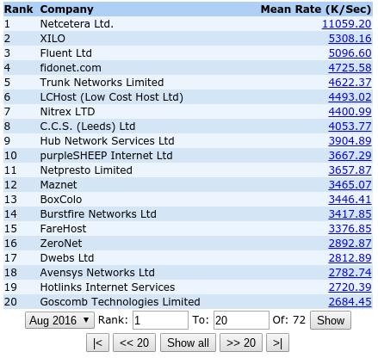The width and height of the screenshot is (378, 358).
Task: Open the Aug 2016 month dropdown
Action: click(x=59, y=320)
